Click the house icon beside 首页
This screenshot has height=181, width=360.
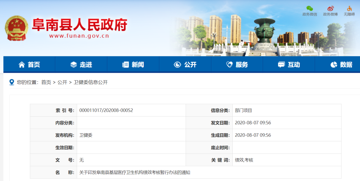click(x=22, y=65)
